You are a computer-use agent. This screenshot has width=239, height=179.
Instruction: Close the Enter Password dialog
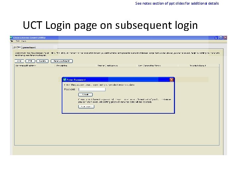pyautogui.click(x=172, y=80)
